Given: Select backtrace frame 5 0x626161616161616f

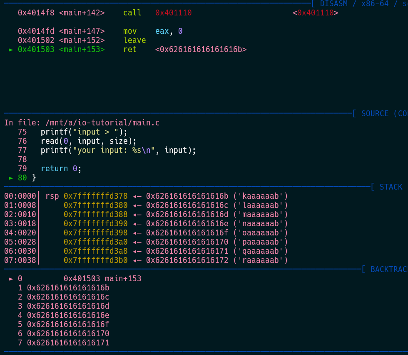Looking at the screenshot, I should pyautogui.click(x=68, y=325).
